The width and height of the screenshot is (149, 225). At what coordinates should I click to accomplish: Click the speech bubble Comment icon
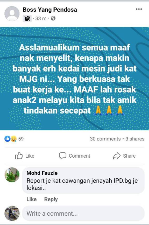click(x=62, y=156)
